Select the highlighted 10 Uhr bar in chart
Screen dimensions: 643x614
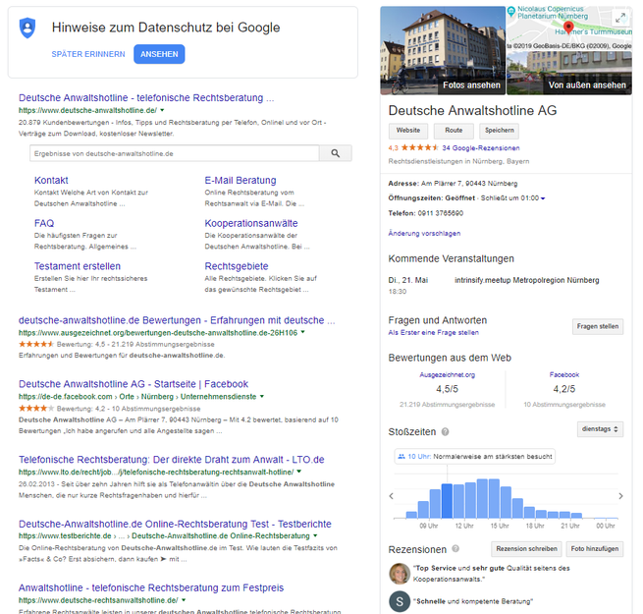[x=447, y=501]
